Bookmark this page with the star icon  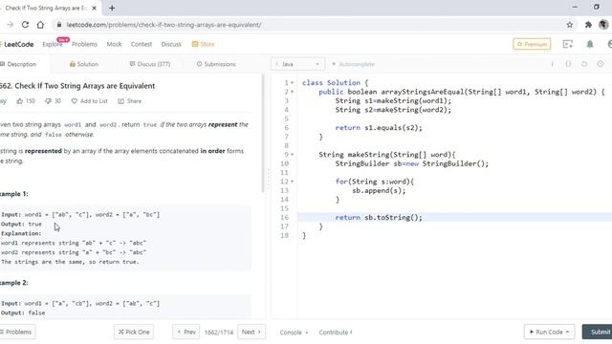coord(570,25)
